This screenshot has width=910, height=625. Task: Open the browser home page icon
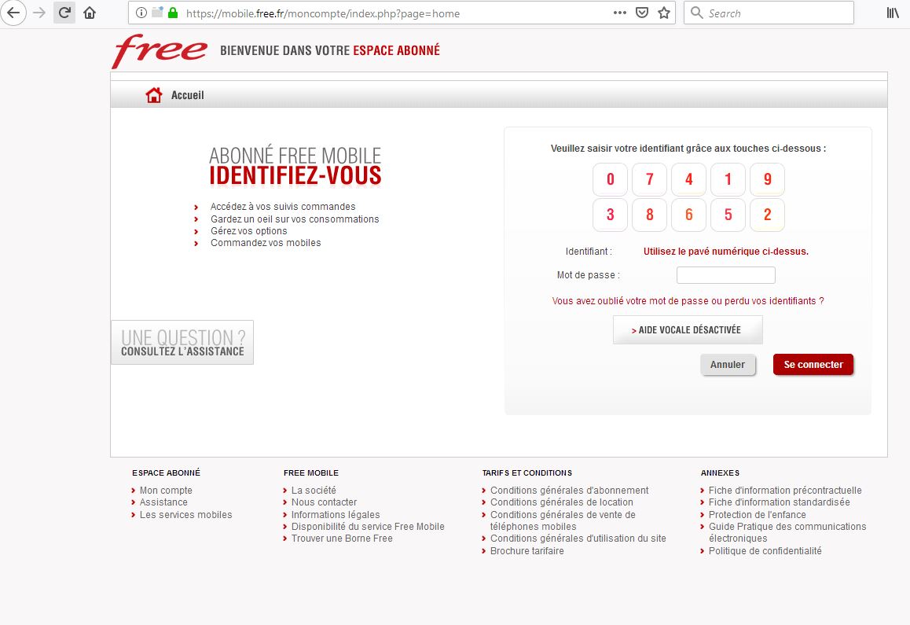(90, 13)
